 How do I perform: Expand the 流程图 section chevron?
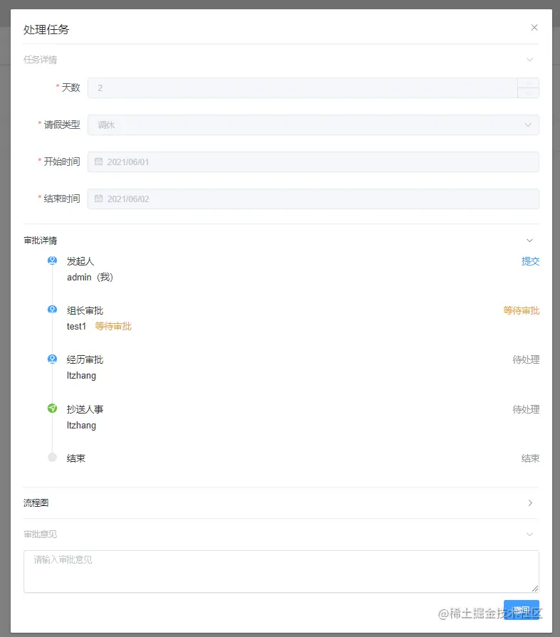click(x=530, y=503)
